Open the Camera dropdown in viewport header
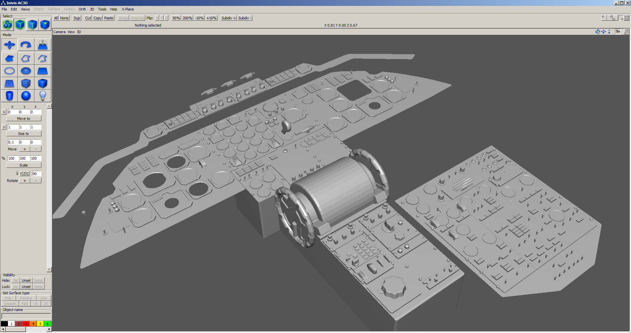Viewport: 631px width, 333px height. coord(59,32)
